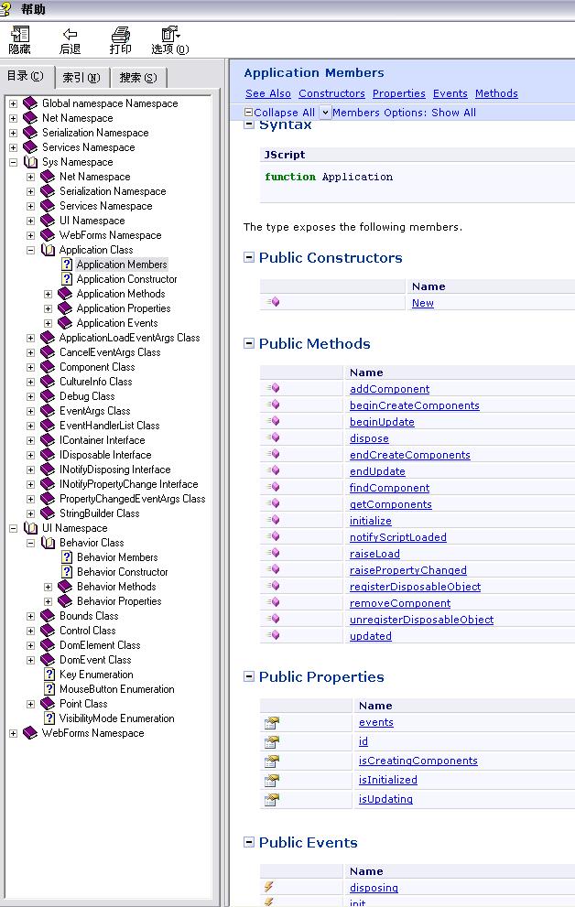
Task: Toggle the Collapse All box
Action: (248, 113)
